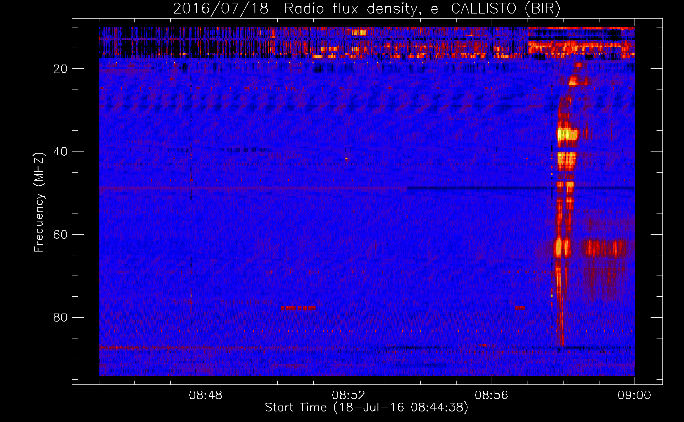Click the plot title 2016/07/18 Radio flux density

(367, 8)
